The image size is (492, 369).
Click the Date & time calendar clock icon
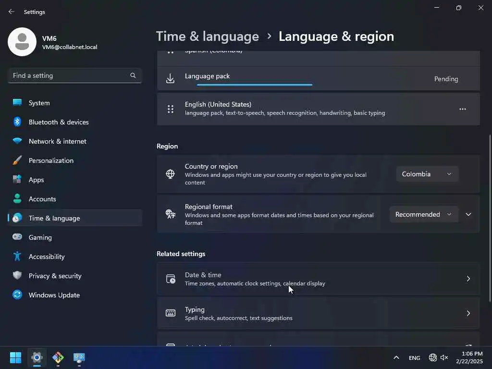click(171, 279)
